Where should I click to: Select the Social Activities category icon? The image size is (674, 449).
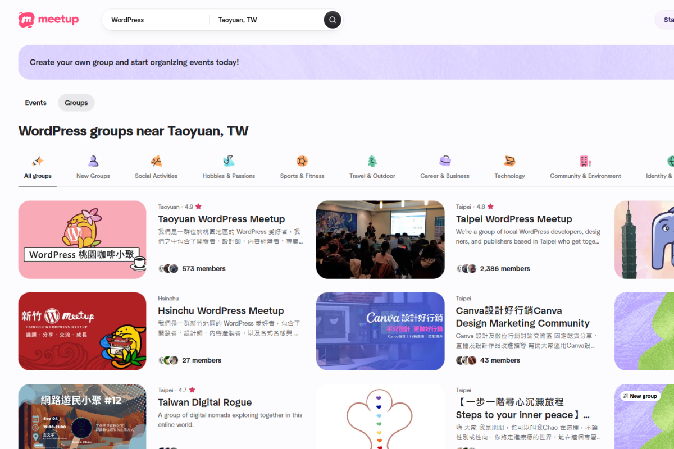click(x=156, y=161)
